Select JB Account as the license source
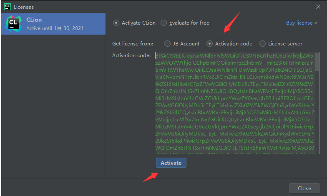The height and width of the screenshot is (196, 327). 167,44
